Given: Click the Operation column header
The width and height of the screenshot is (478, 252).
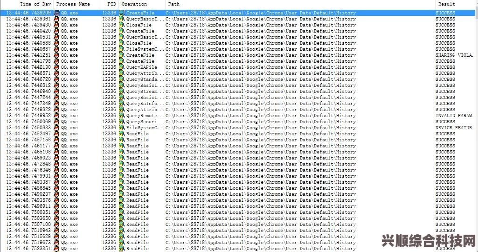Looking at the screenshot, I should [142, 4].
